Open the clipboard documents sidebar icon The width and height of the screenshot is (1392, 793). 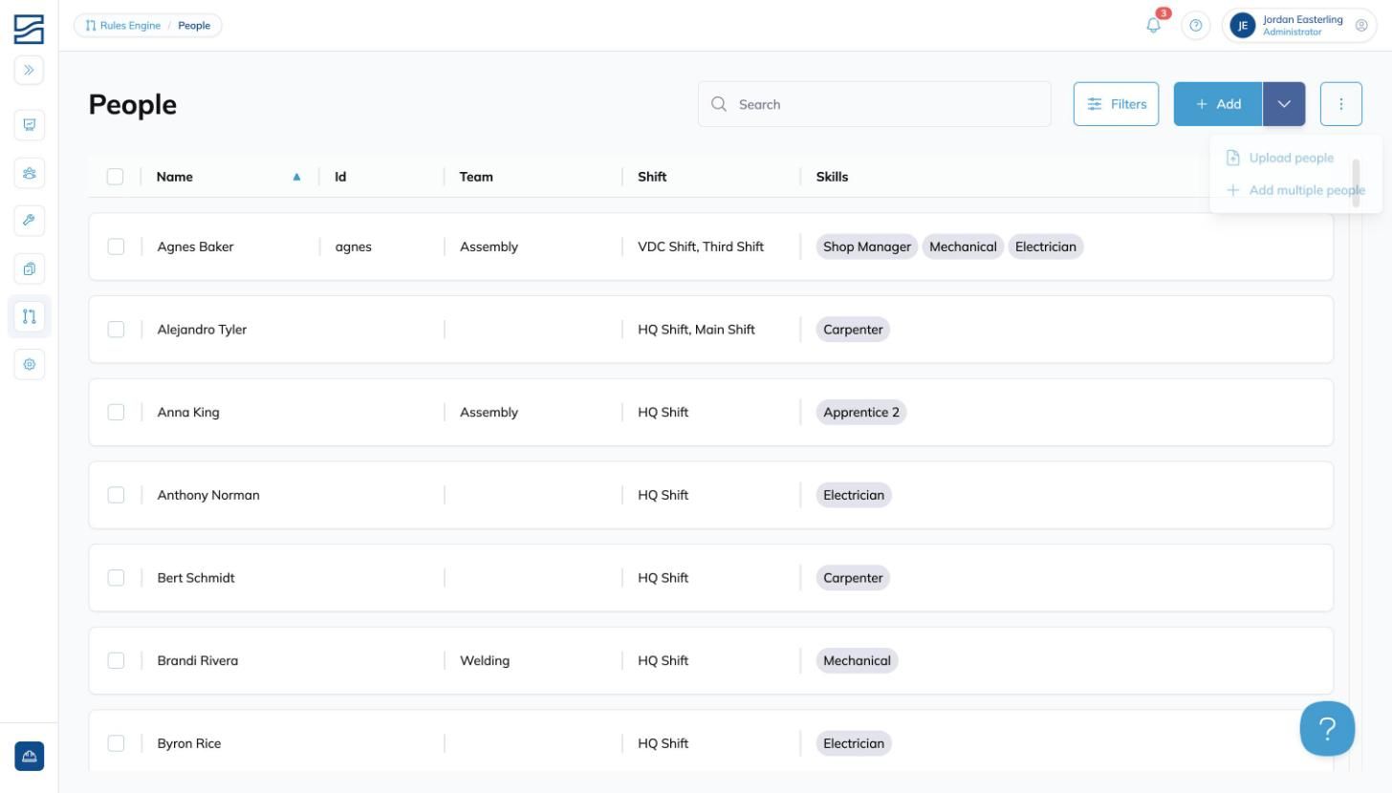pyautogui.click(x=29, y=268)
